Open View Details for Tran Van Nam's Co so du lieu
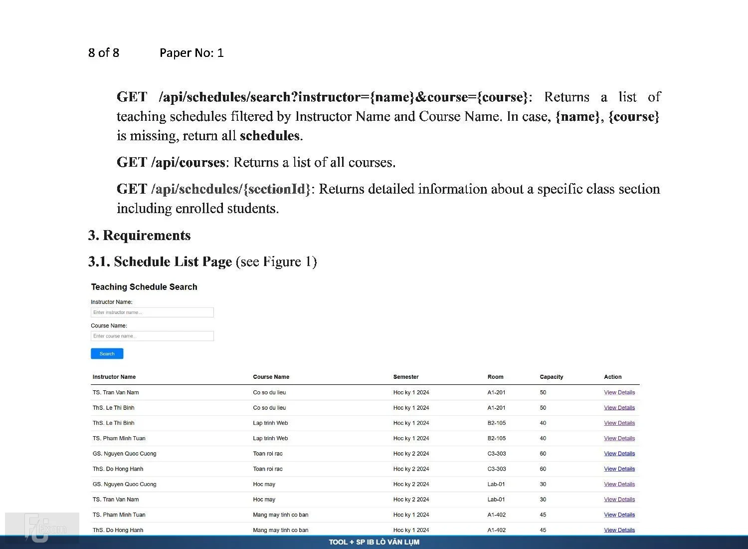Screen dimensions: 748x549 click(x=619, y=392)
